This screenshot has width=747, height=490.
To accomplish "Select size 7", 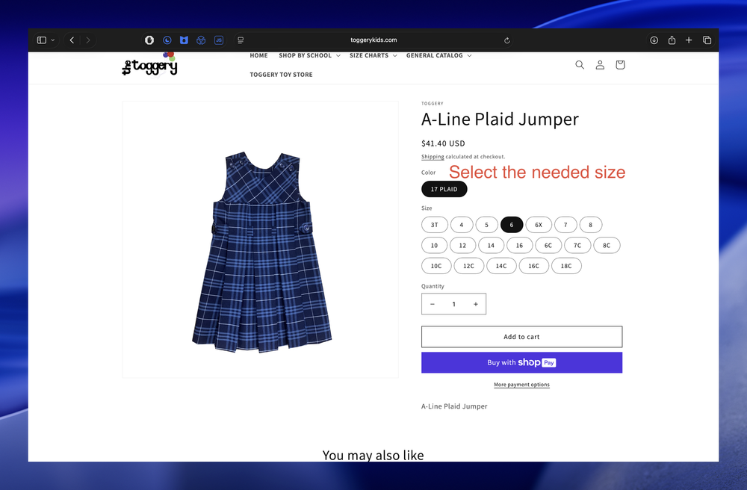I will tap(565, 225).
